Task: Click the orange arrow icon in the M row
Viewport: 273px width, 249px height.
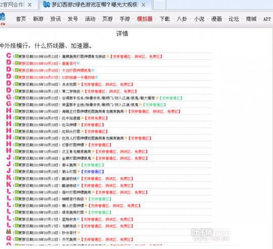Action: [x=78, y=232]
